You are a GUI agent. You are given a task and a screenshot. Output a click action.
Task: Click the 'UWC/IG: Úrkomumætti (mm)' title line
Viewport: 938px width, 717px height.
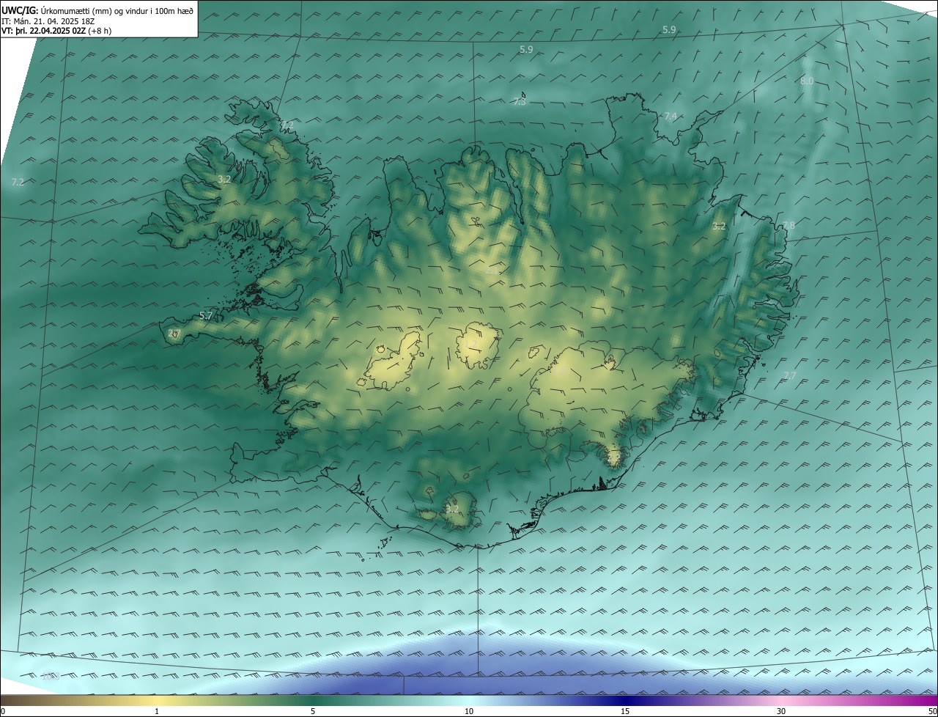[x=97, y=10]
